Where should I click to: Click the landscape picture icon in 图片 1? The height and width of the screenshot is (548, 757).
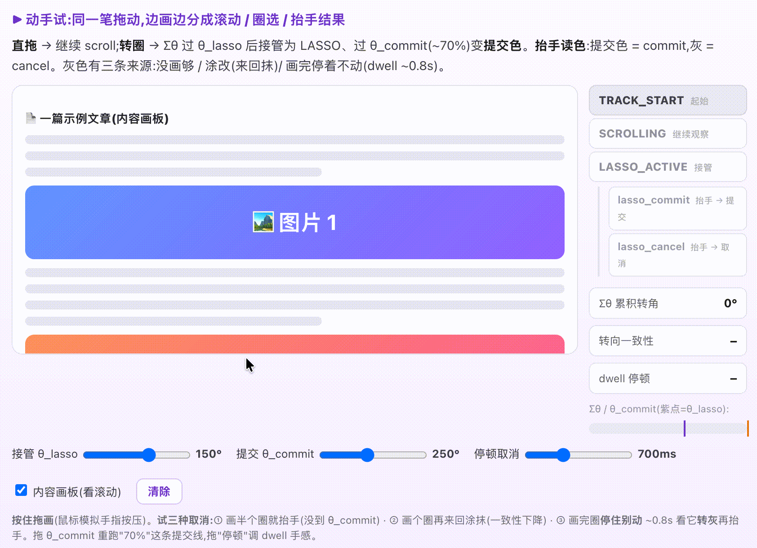[263, 222]
